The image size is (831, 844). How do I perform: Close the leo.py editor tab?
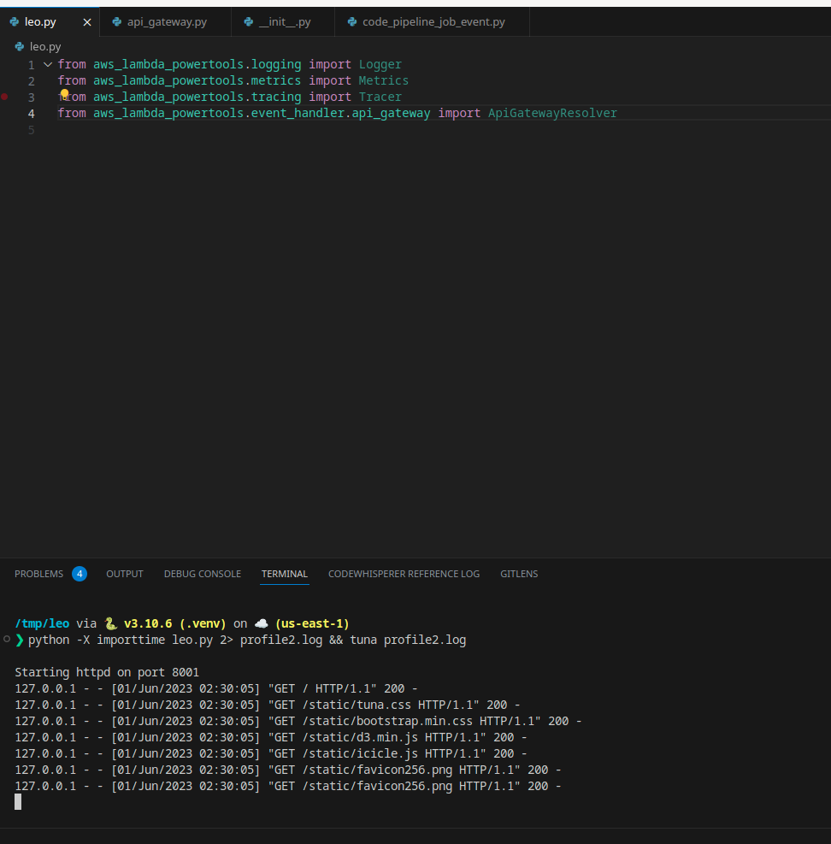85,22
